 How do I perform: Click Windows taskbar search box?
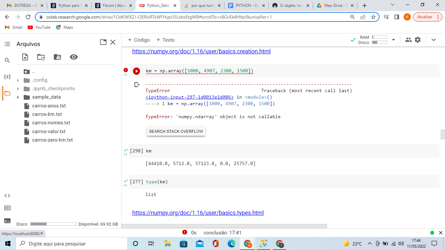(72, 243)
